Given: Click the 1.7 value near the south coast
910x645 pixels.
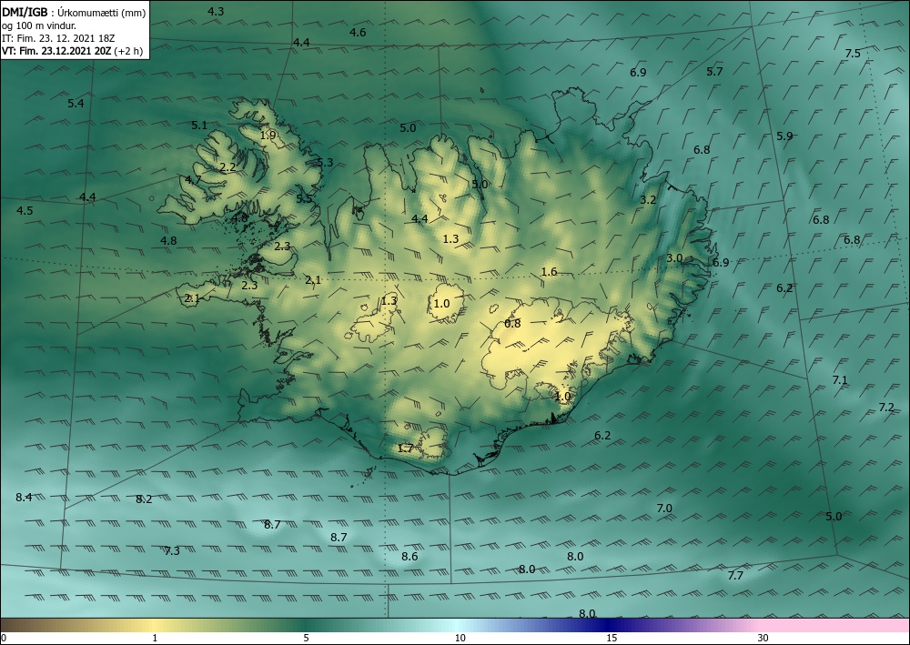Looking at the screenshot, I should [x=406, y=448].
